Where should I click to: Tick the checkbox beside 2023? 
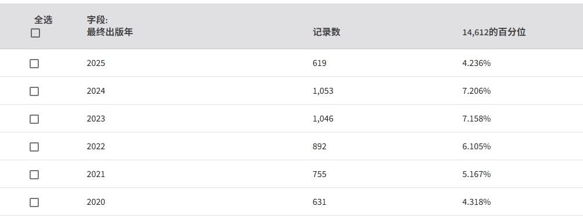click(34, 119)
